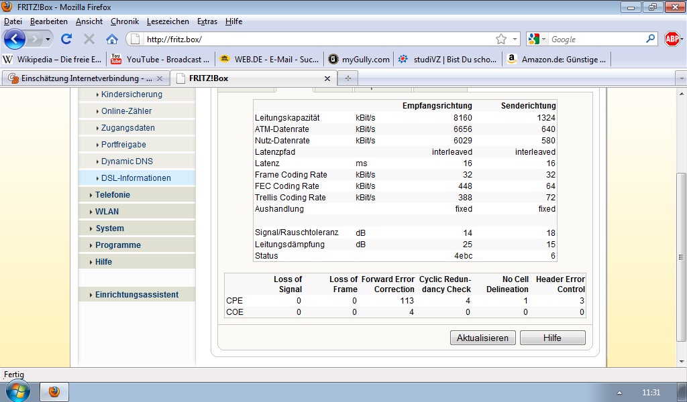
Task: Open the YouTube bookmark
Action: pyautogui.click(x=161, y=59)
